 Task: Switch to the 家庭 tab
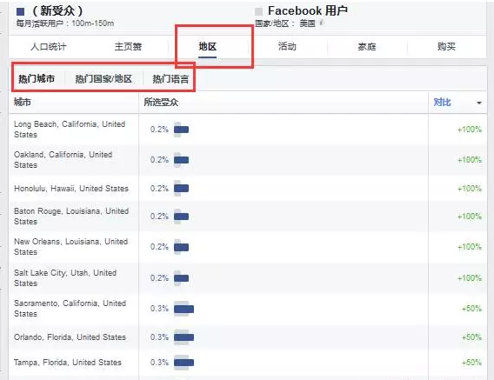(367, 47)
